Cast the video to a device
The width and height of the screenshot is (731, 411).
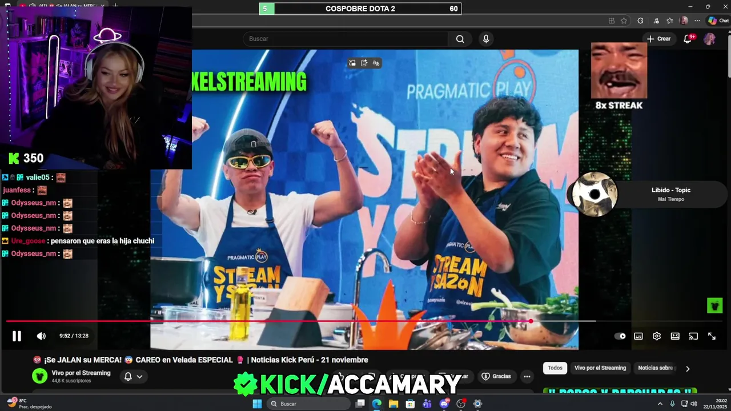[x=693, y=336]
